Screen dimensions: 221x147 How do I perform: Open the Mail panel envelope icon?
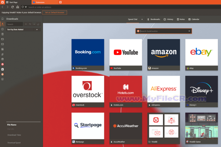point(2,44)
